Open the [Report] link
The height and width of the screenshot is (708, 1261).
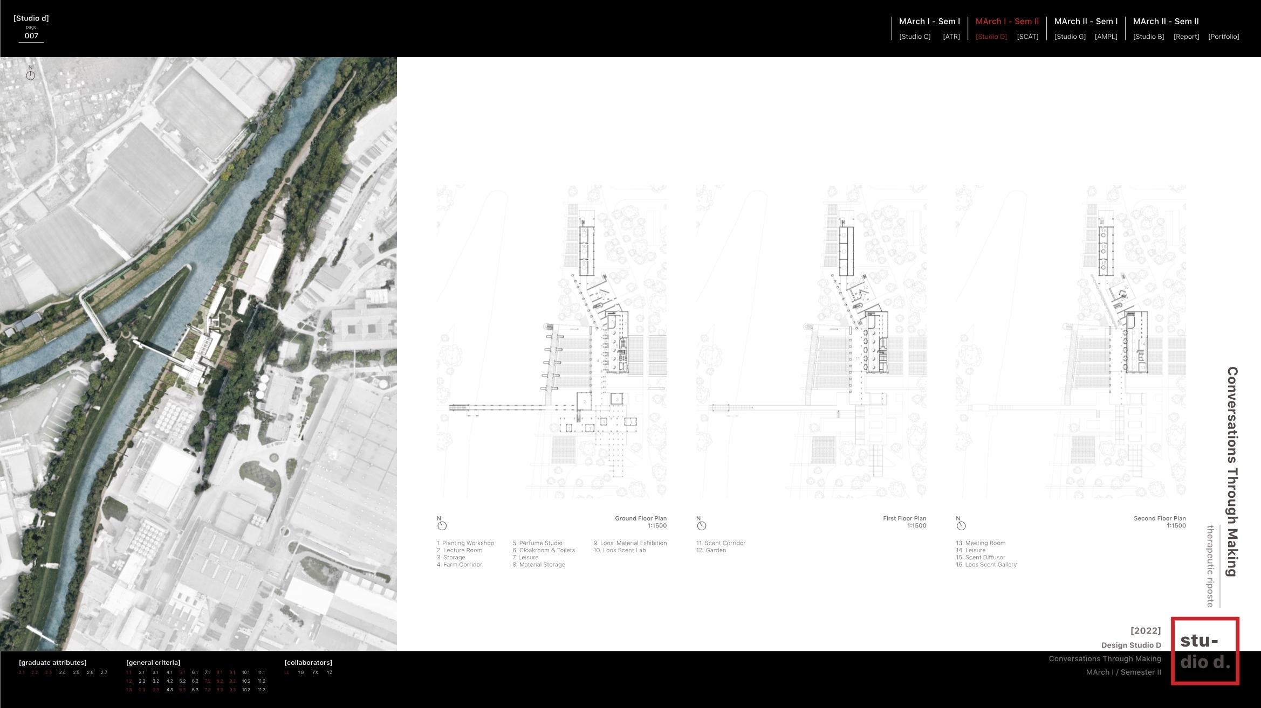(x=1186, y=37)
